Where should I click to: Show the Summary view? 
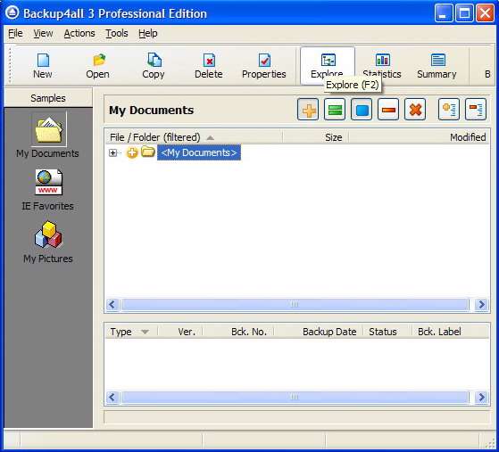pos(437,66)
